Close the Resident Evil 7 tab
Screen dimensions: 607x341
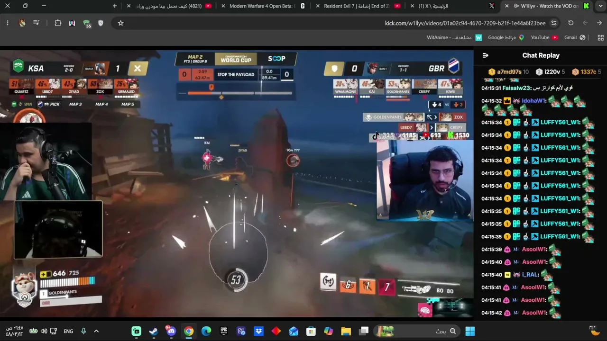pyautogui.click(x=317, y=6)
